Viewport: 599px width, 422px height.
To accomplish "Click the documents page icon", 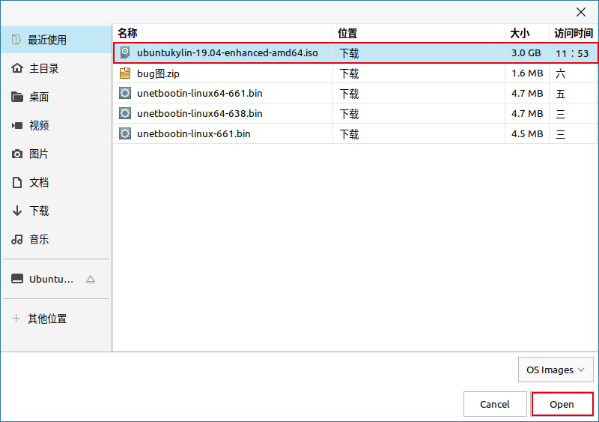I will (16, 182).
